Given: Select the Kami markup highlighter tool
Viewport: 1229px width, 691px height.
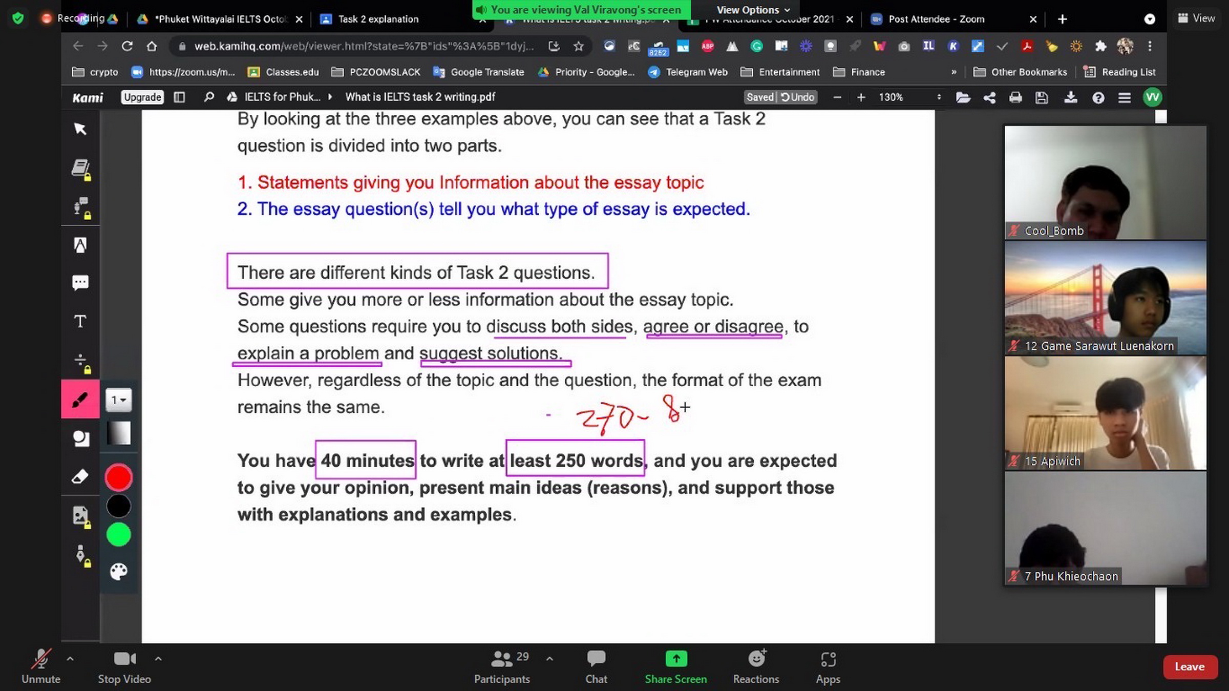Looking at the screenshot, I should pyautogui.click(x=80, y=245).
